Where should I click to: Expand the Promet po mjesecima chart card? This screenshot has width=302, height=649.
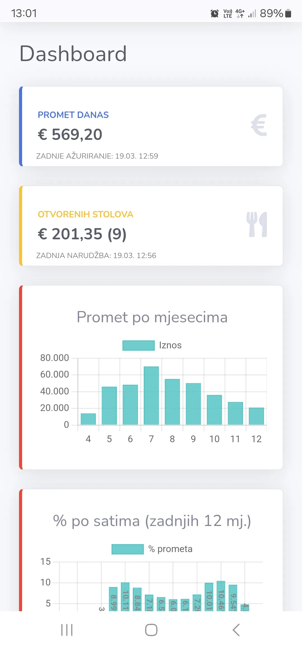click(151, 376)
